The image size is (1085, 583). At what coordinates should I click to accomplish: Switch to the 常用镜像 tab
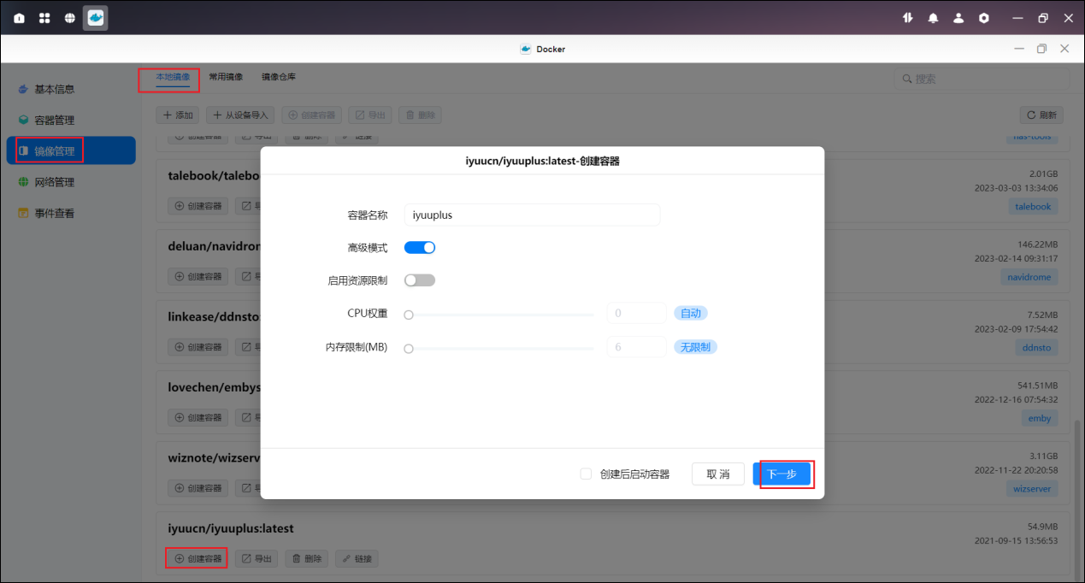click(226, 77)
